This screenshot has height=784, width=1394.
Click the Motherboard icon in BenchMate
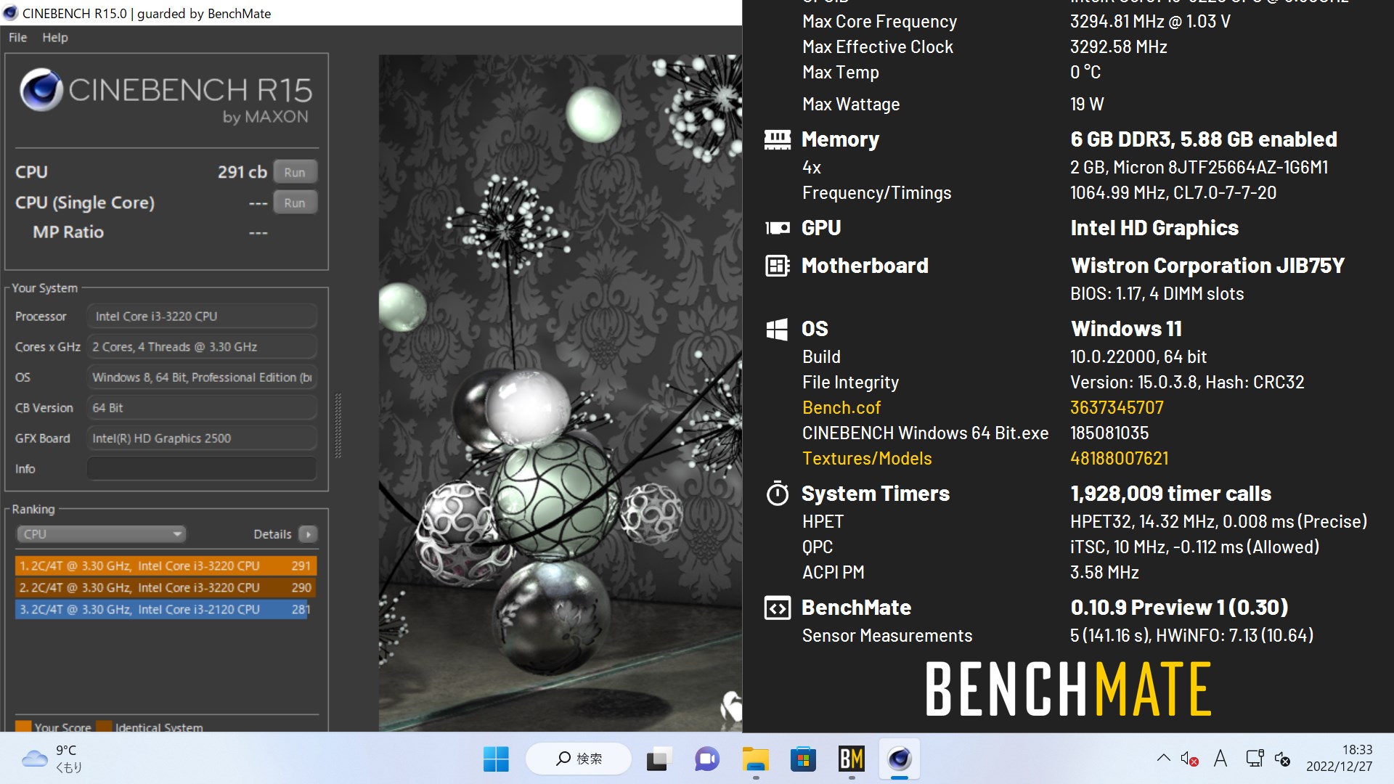pyautogui.click(x=778, y=266)
